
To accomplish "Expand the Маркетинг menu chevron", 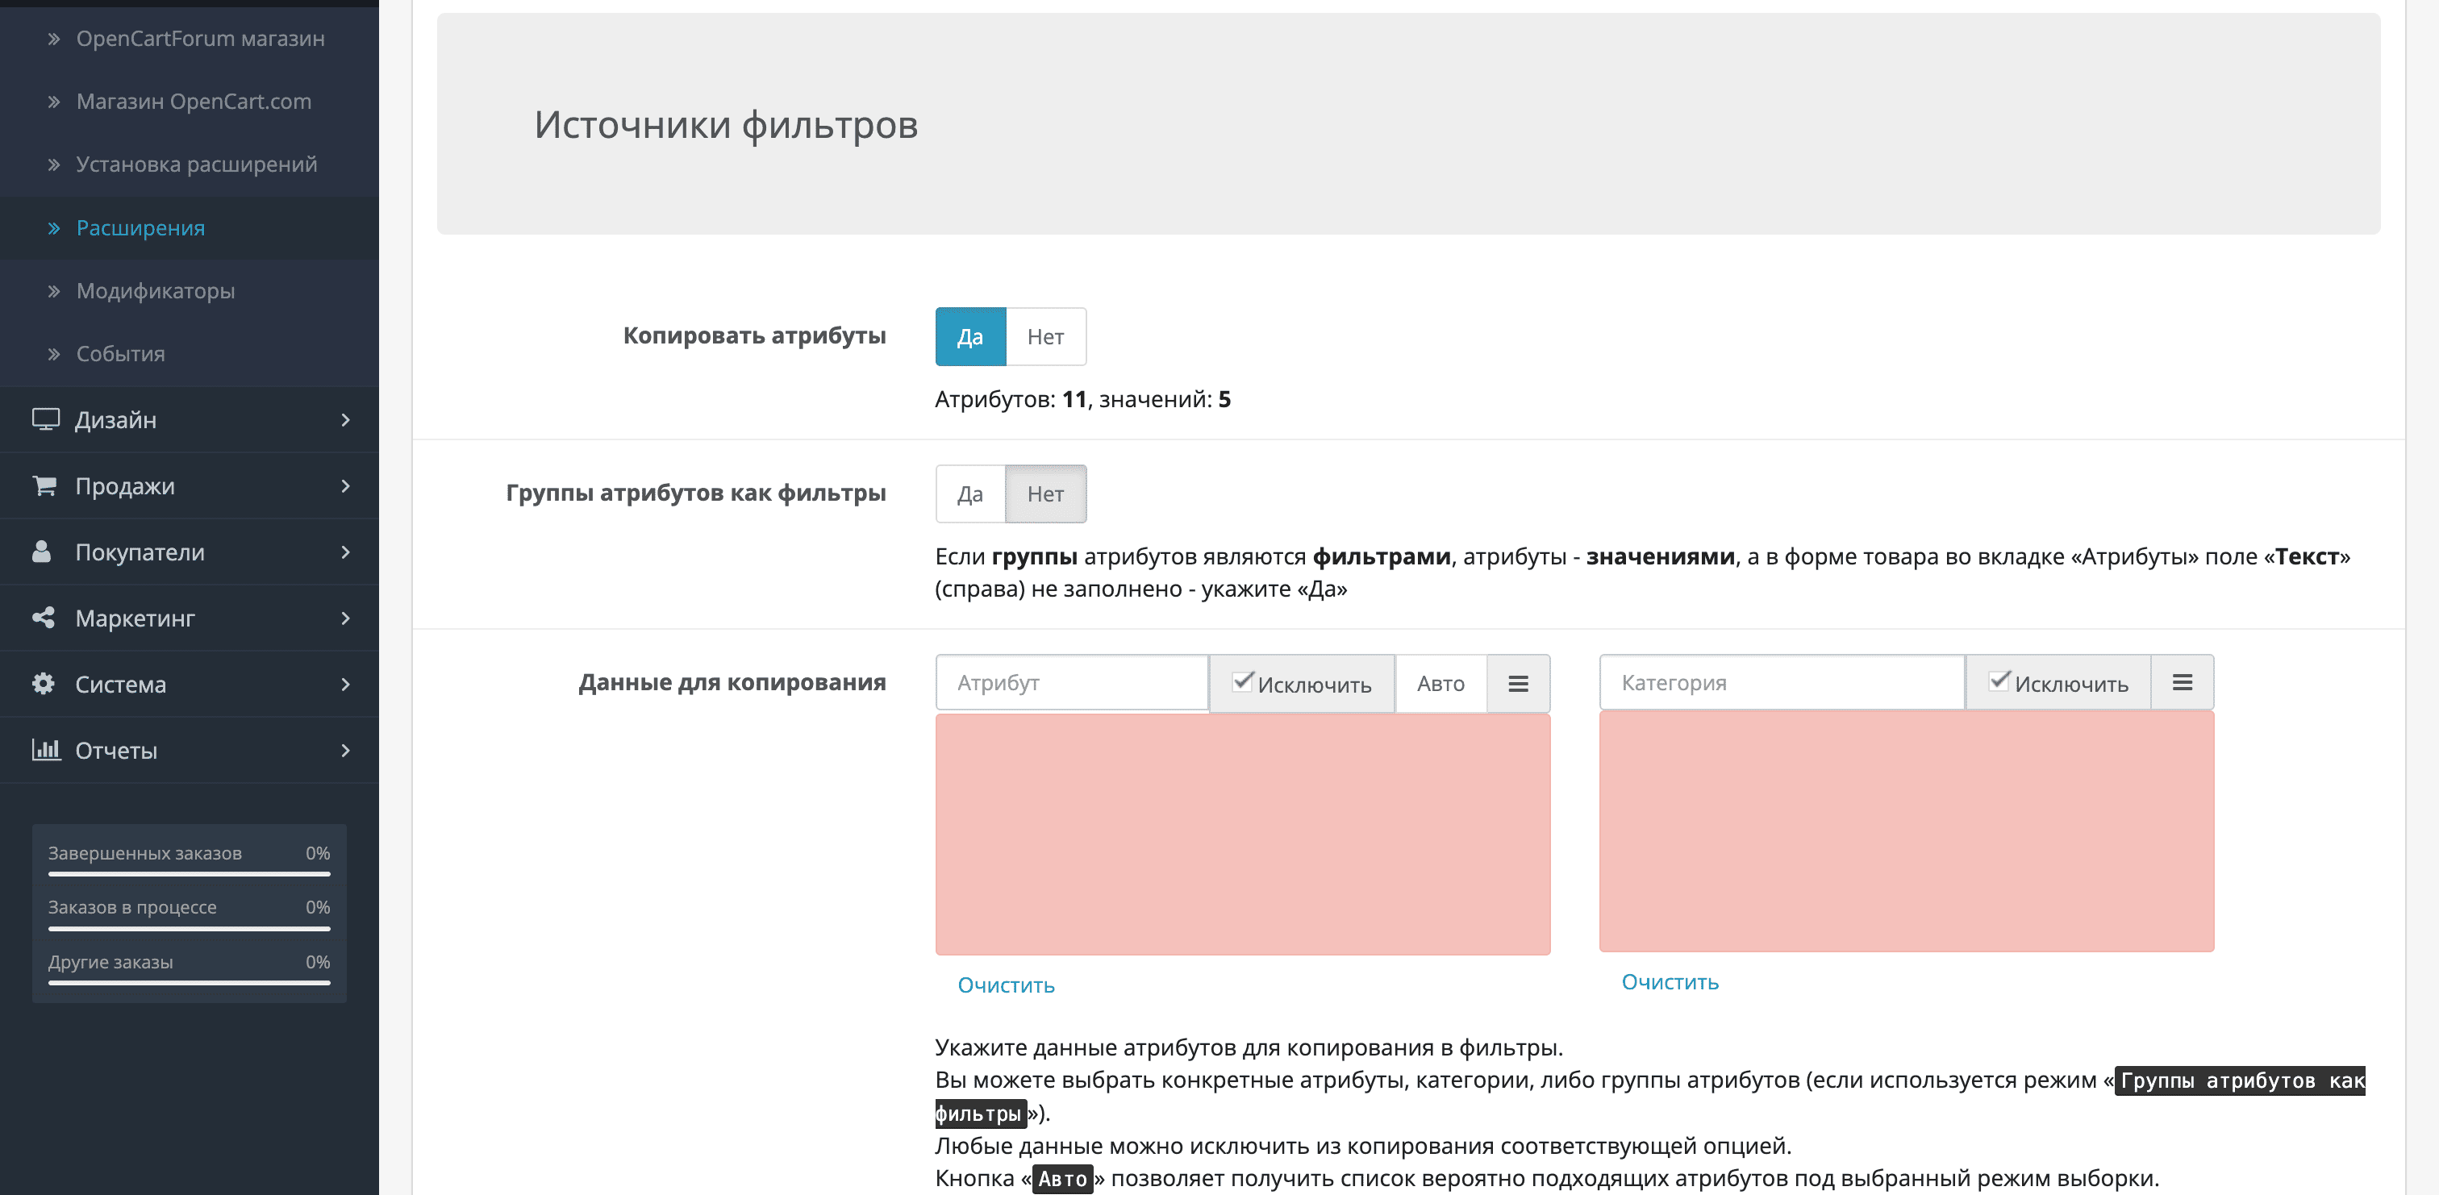I will tap(345, 618).
